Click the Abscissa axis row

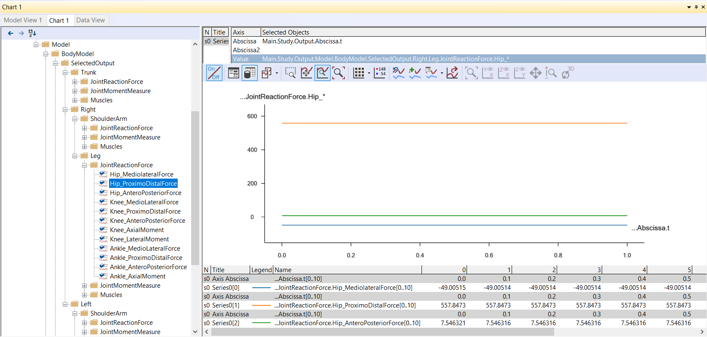[469, 41]
